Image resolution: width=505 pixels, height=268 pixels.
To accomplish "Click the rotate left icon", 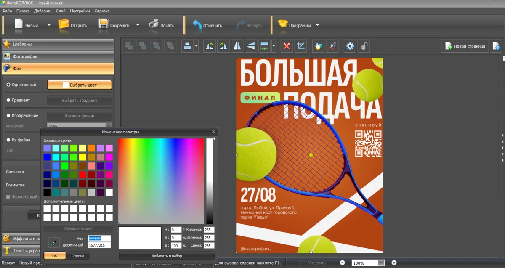I will click(209, 46).
